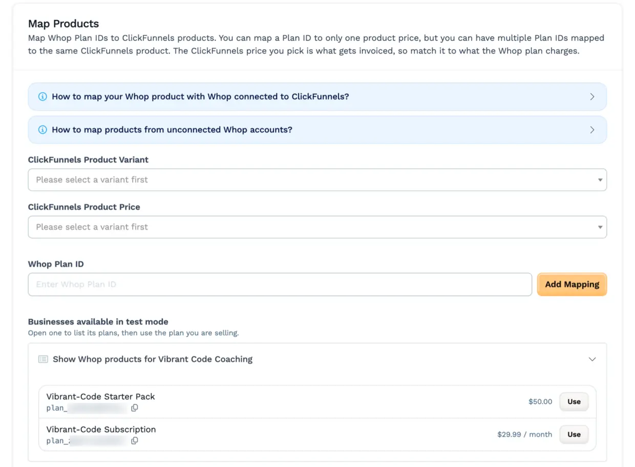Click the $50.00 price text

[x=540, y=401]
